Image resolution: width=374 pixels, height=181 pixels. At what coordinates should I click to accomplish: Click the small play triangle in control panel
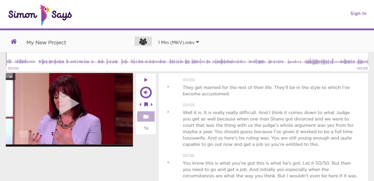click(146, 80)
